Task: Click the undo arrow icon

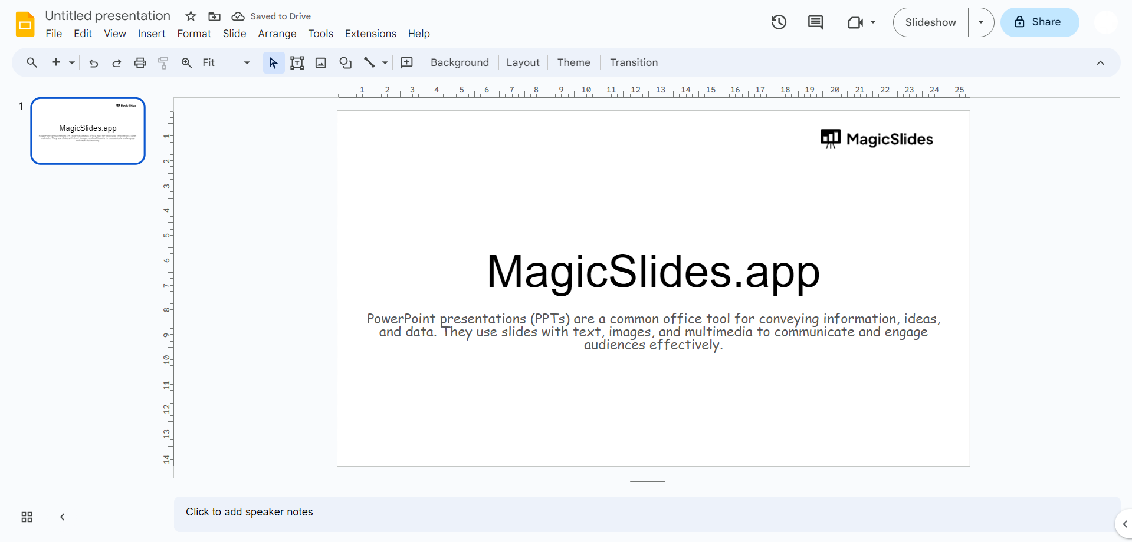Action: [x=93, y=63]
